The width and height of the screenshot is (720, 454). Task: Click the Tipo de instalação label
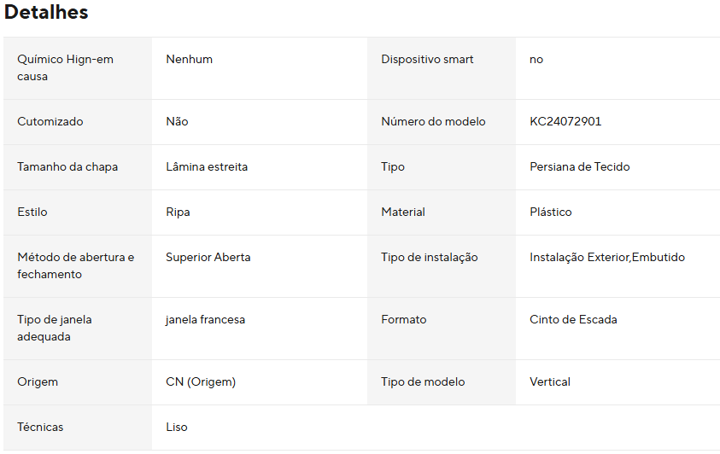[x=429, y=258]
